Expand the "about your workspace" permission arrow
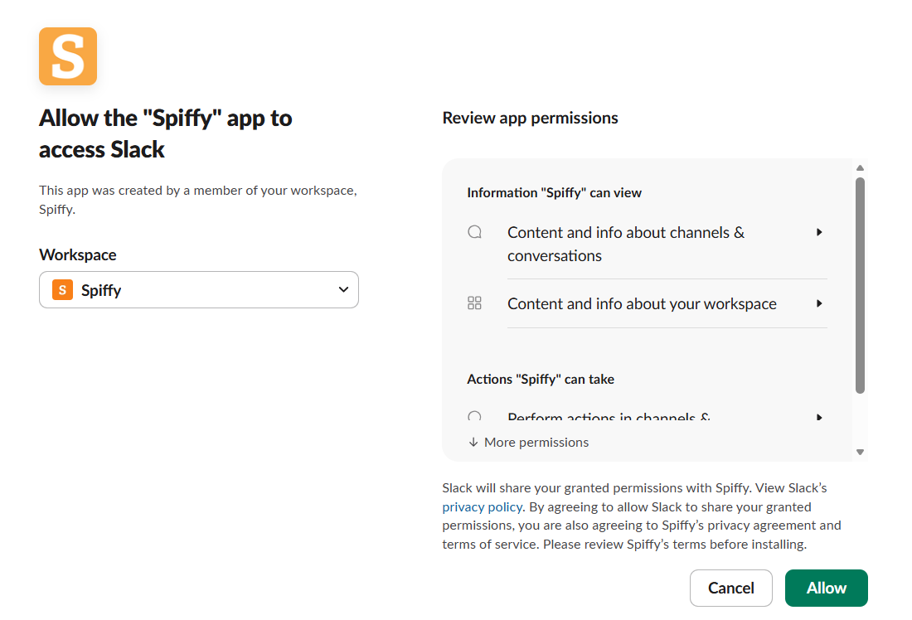912x620 pixels. [x=819, y=303]
